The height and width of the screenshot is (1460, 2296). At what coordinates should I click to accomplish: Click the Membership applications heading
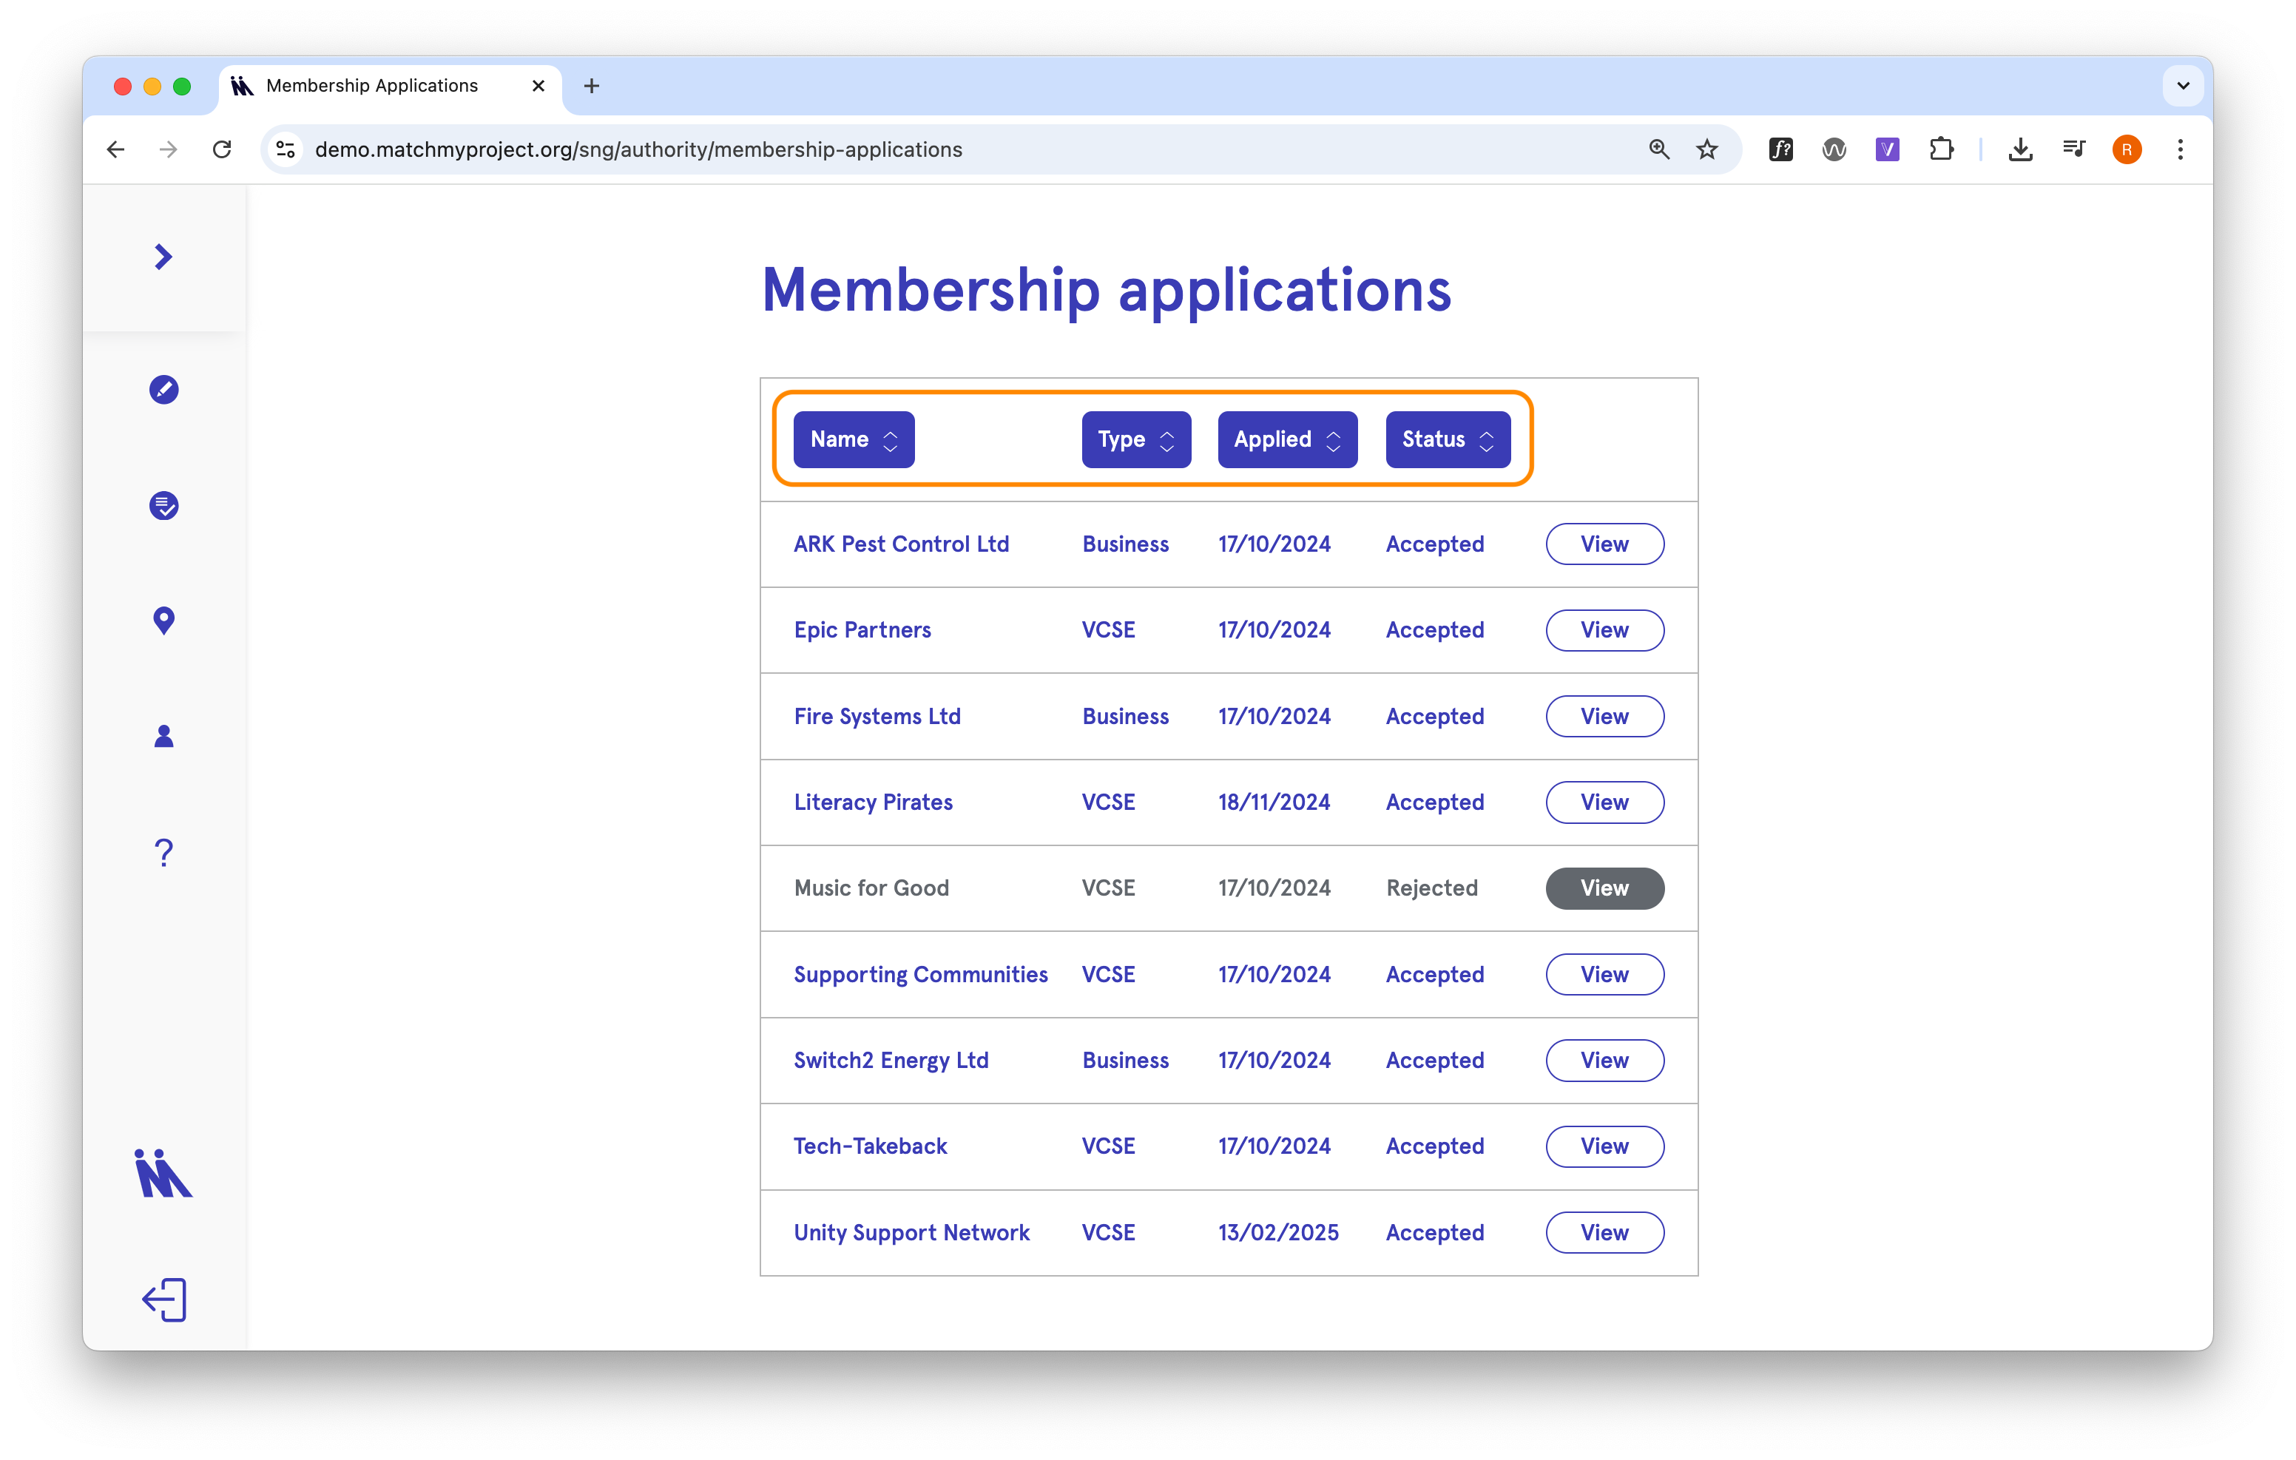pos(1106,290)
